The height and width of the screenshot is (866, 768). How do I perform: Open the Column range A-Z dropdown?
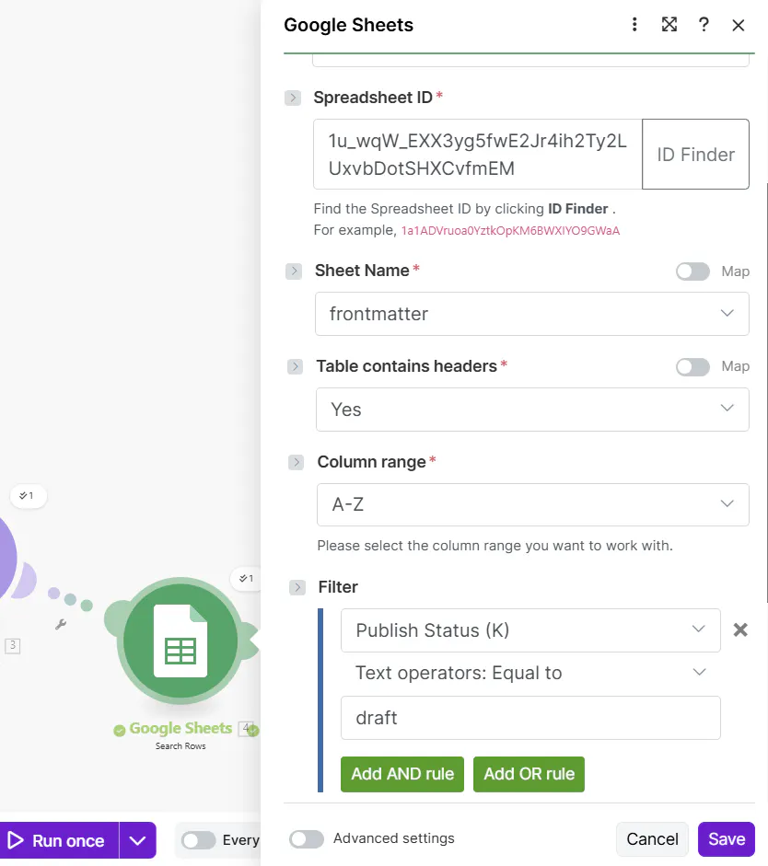531,504
